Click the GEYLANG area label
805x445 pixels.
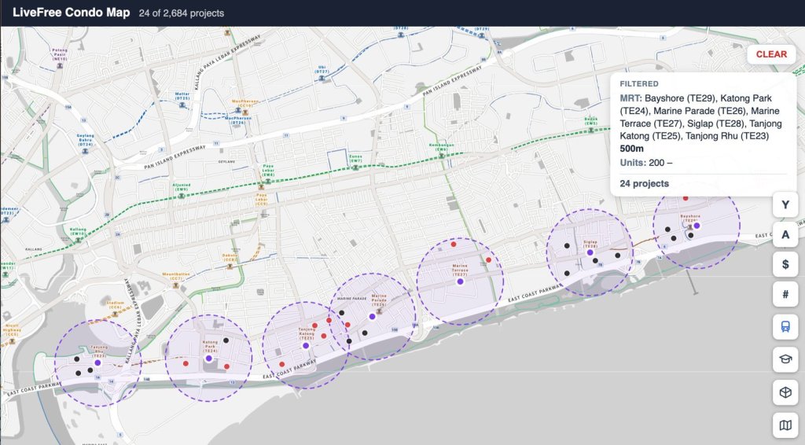click(226, 162)
